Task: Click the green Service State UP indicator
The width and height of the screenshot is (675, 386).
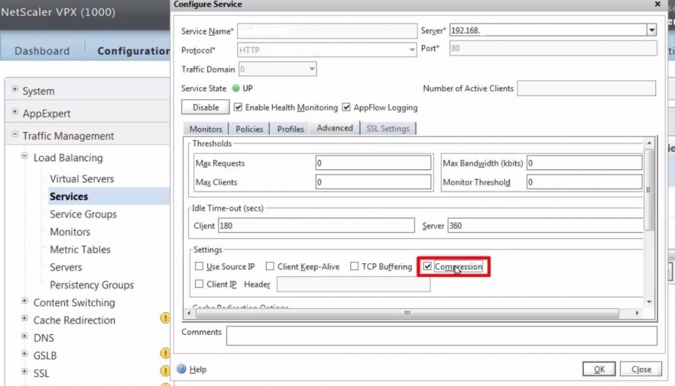Action: point(236,88)
